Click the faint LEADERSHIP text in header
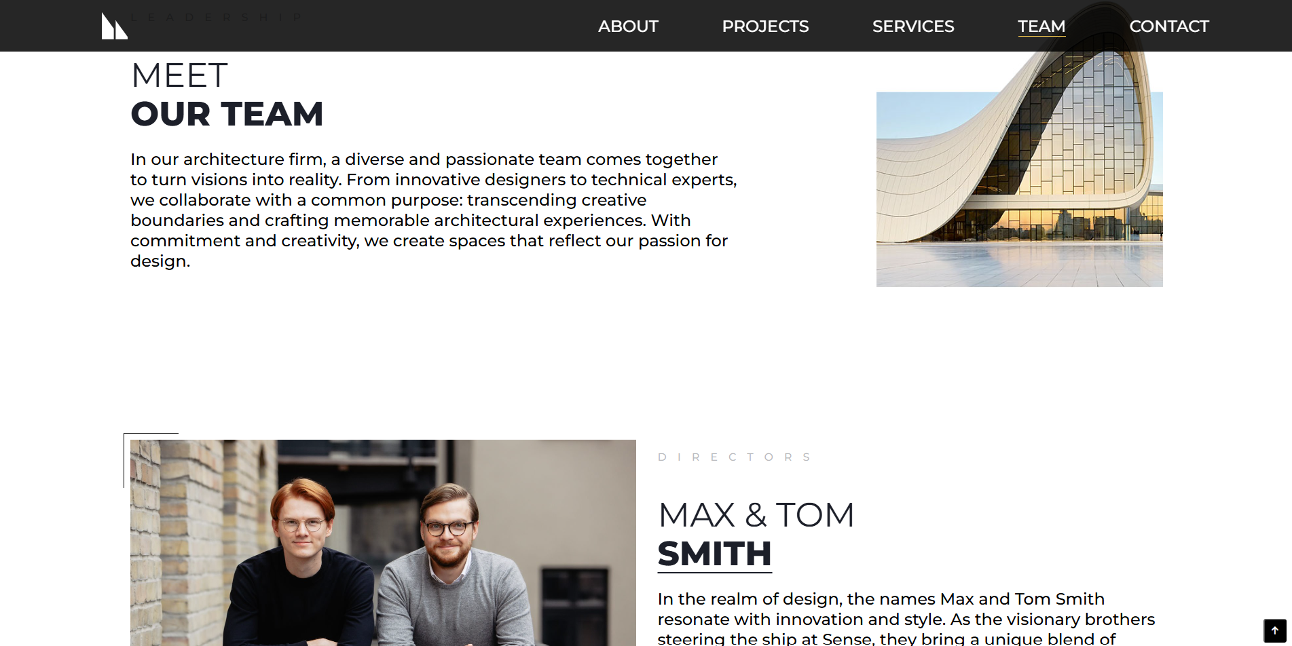 pos(216,18)
